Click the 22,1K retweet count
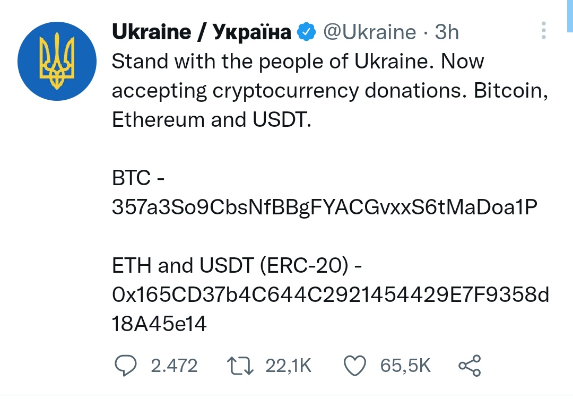This screenshot has width=573, height=399. tap(288, 366)
